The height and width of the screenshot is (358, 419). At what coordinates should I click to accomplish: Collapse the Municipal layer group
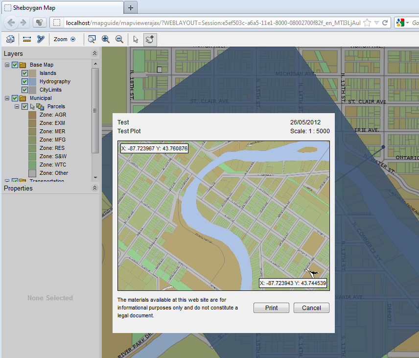(x=6, y=98)
